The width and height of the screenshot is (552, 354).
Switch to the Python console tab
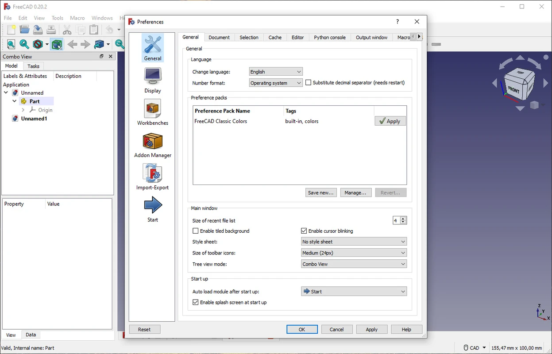pyautogui.click(x=330, y=38)
